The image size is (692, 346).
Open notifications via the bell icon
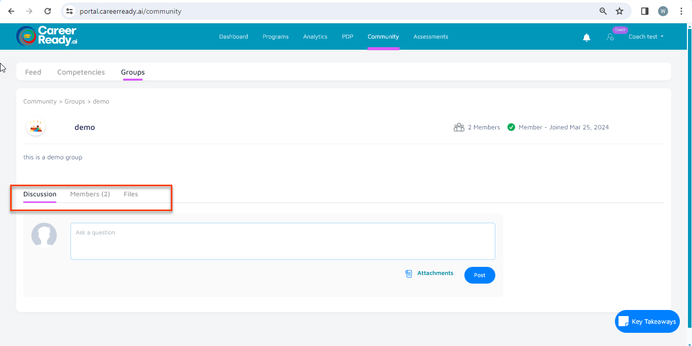[587, 37]
